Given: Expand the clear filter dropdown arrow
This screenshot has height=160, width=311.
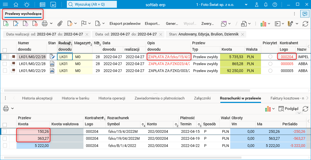Looking at the screenshot, I should (x=230, y=24).
